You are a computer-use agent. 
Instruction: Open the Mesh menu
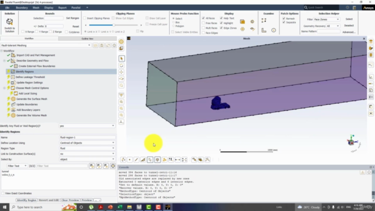point(36,8)
